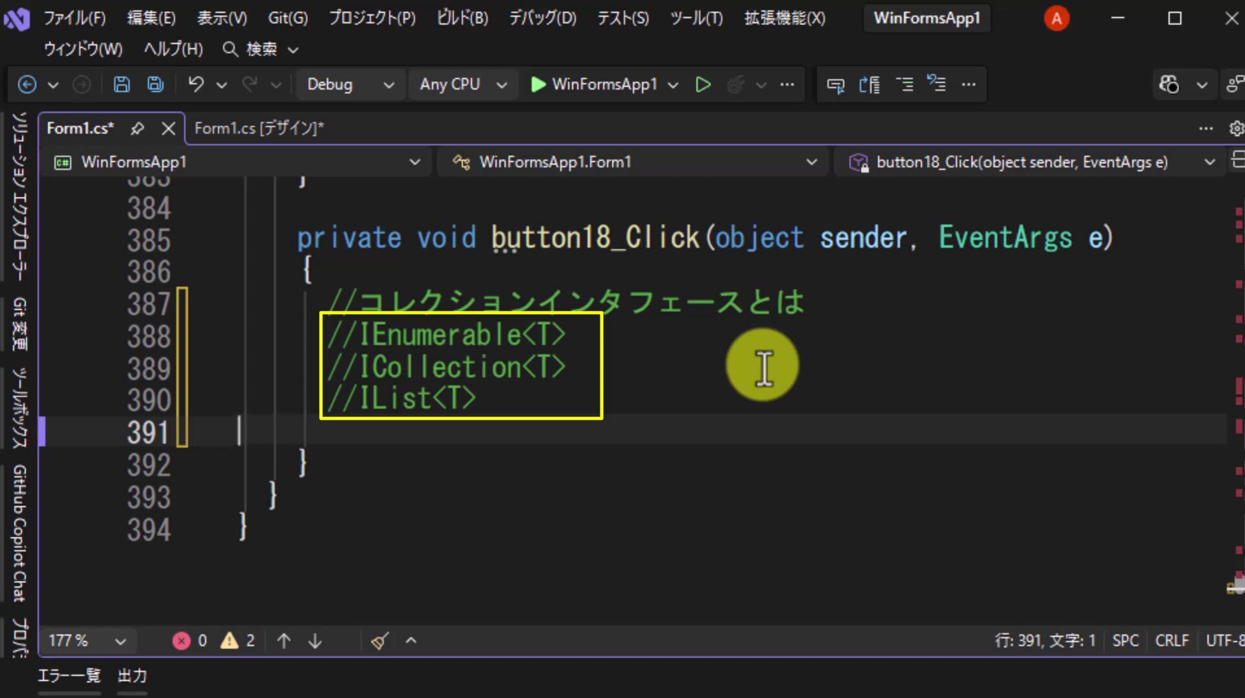The height and width of the screenshot is (698, 1245).
Task: Click the 検索 search box
Action: [x=261, y=49]
